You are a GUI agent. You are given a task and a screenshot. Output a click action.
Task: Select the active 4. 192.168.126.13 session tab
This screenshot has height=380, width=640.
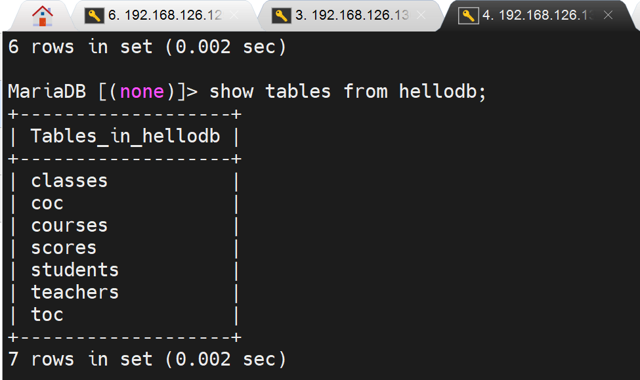[x=538, y=15]
